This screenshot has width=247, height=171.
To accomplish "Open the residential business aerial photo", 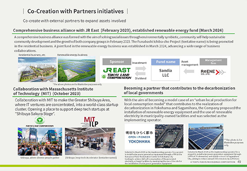I will click(x=37, y=70).
